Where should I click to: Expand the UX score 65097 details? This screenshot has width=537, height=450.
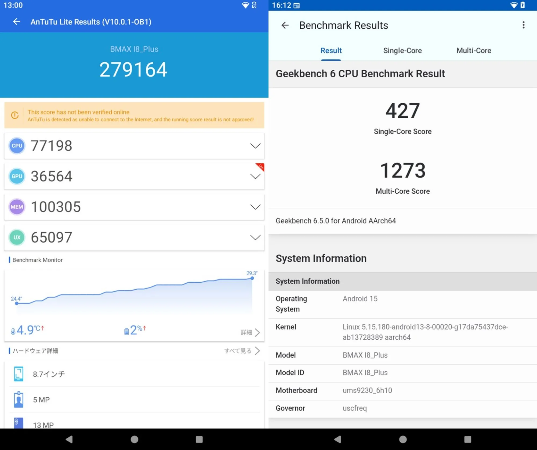click(x=255, y=237)
